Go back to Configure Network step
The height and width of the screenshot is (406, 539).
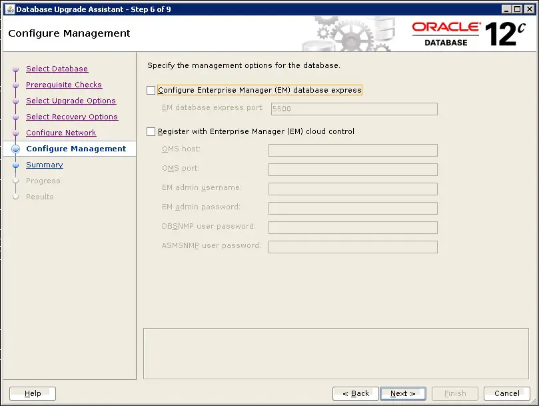(x=61, y=133)
